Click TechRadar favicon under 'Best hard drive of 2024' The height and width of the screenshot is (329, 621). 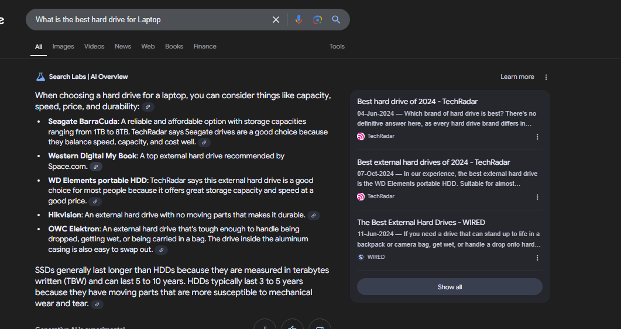pyautogui.click(x=361, y=136)
